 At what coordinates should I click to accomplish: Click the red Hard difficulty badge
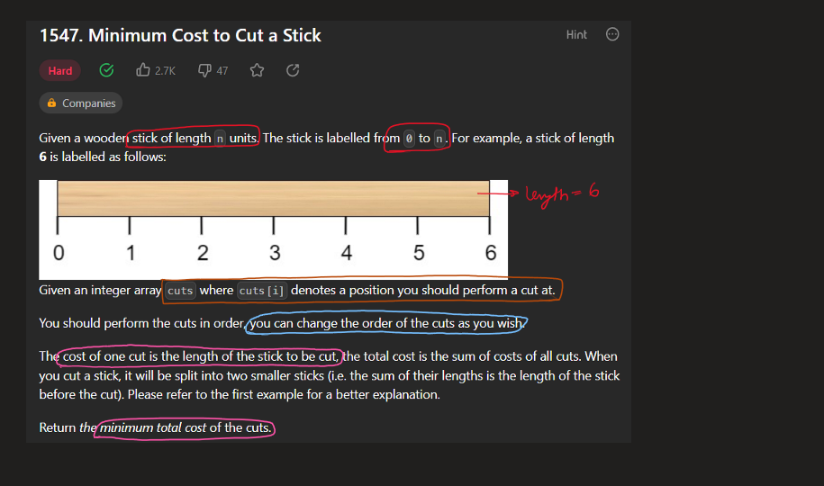pyautogui.click(x=60, y=70)
